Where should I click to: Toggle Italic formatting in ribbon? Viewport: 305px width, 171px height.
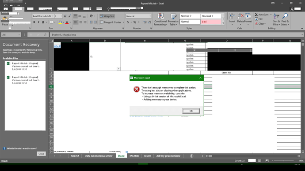pos(38,22)
